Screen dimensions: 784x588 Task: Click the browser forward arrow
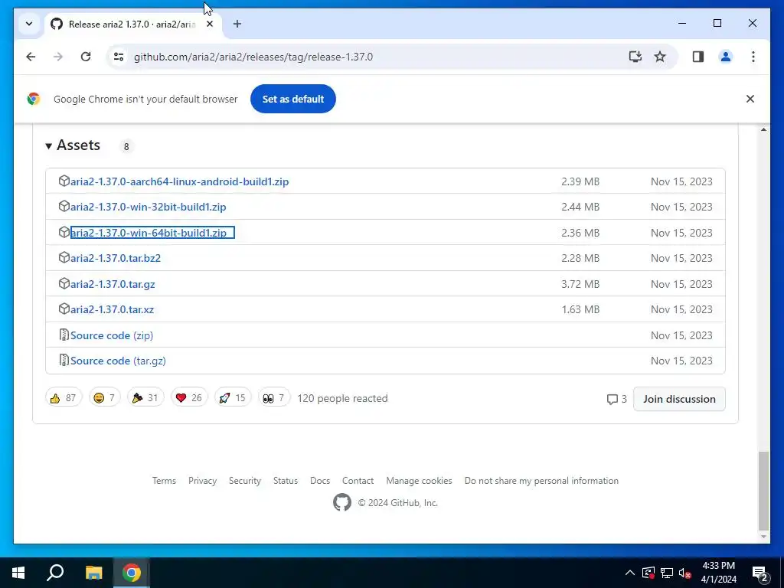point(58,57)
